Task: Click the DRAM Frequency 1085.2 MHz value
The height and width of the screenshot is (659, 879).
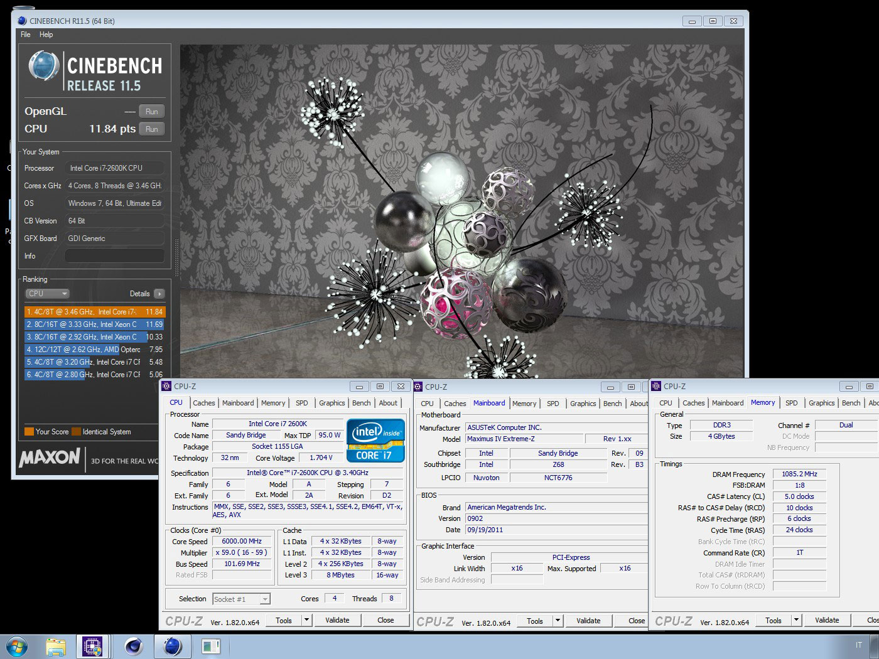Action: tap(799, 474)
